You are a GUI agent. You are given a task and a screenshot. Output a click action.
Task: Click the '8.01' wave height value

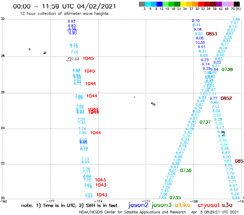pyautogui.click(x=173, y=170)
